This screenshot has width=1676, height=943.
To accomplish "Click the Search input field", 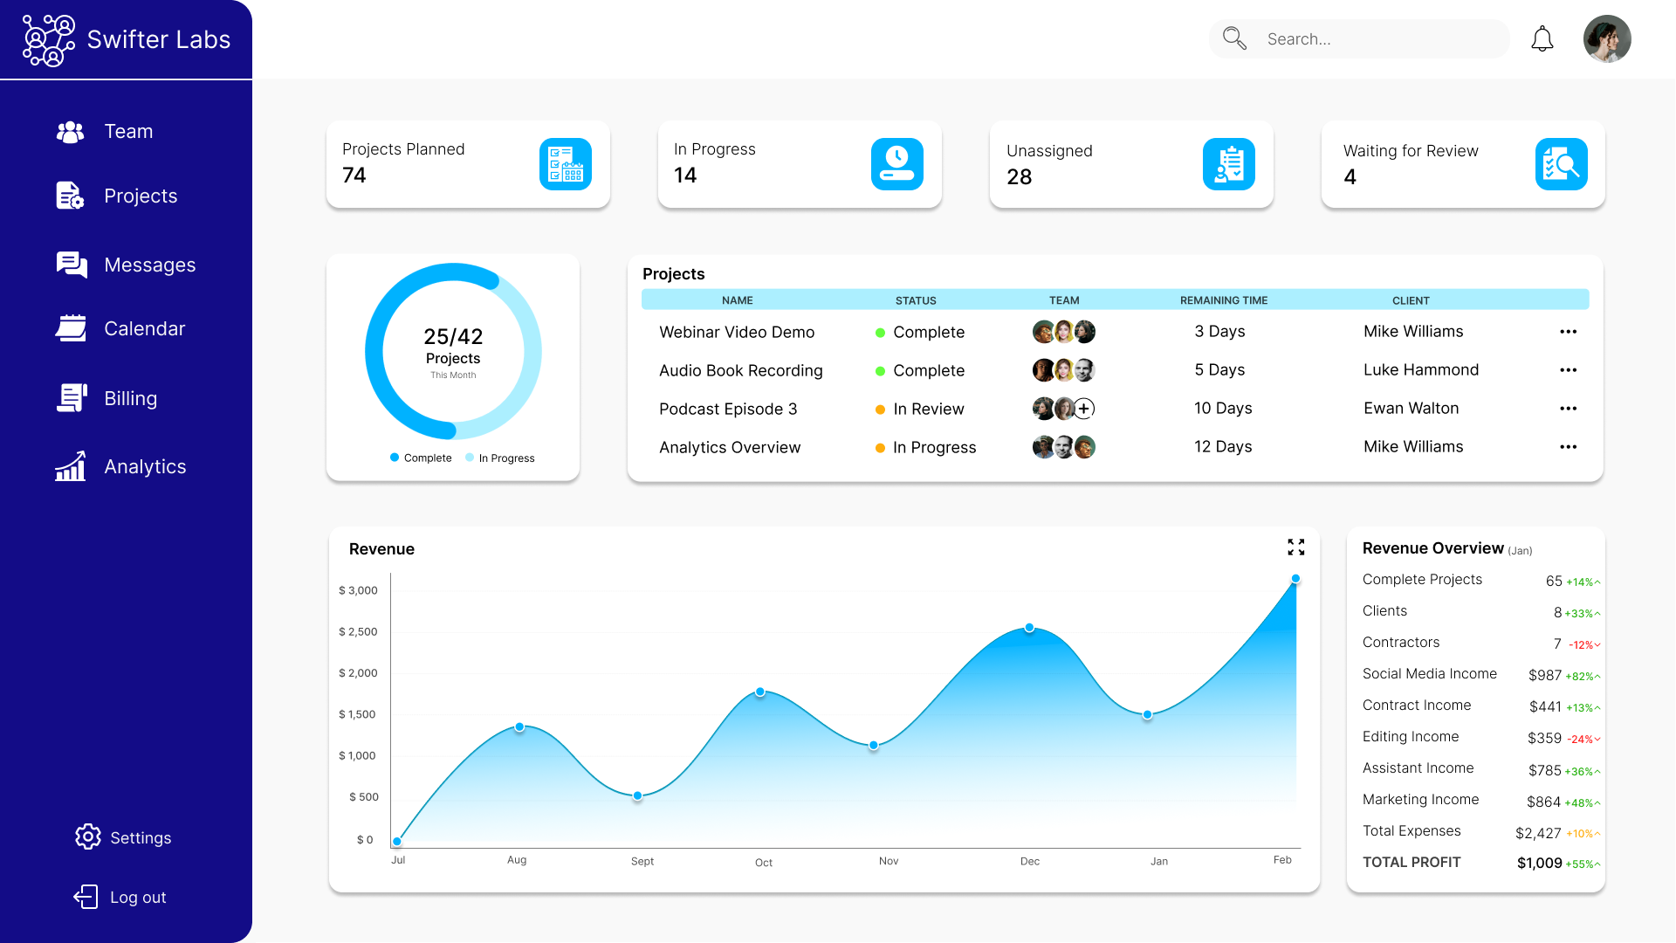I will 1379,39.
